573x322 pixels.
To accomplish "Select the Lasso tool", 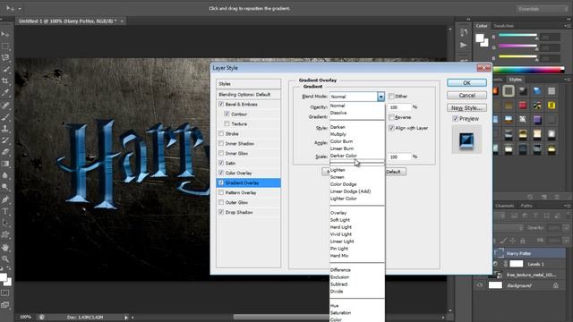I will 5,57.
